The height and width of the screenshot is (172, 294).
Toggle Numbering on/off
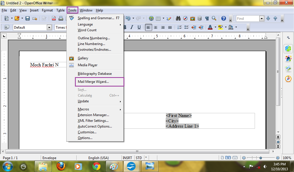[179, 27]
